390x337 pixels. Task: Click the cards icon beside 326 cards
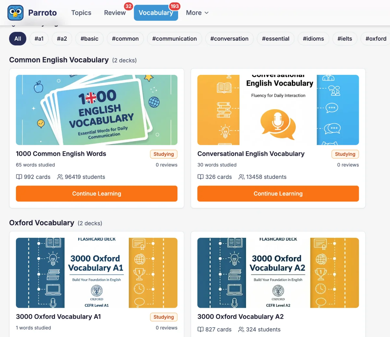[201, 177]
